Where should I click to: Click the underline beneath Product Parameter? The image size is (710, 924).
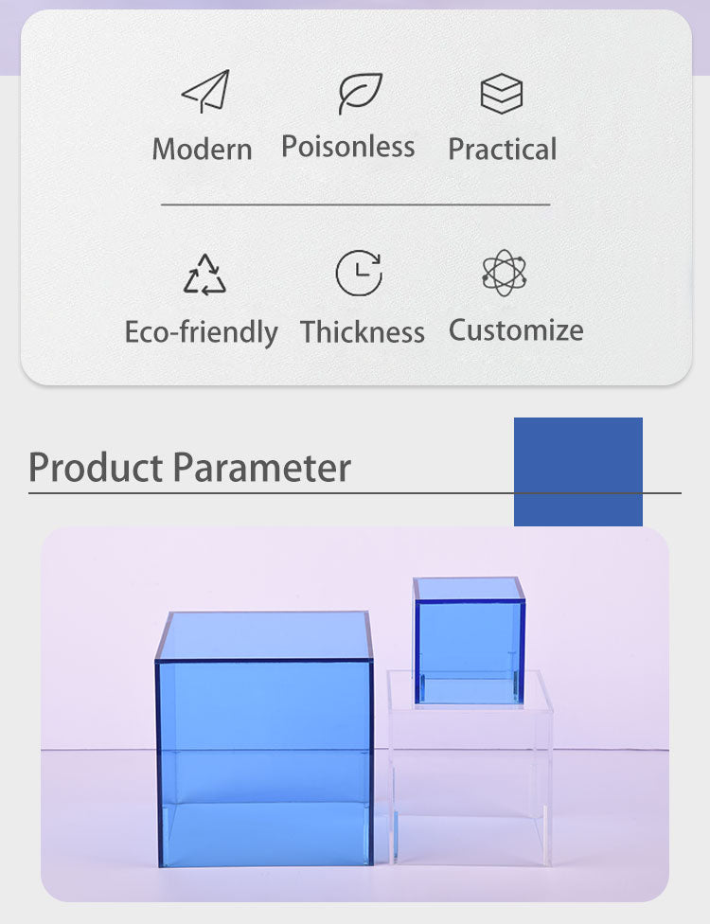(265, 493)
